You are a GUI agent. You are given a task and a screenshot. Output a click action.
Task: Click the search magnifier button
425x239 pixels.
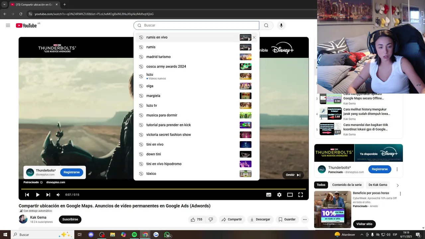point(266,26)
